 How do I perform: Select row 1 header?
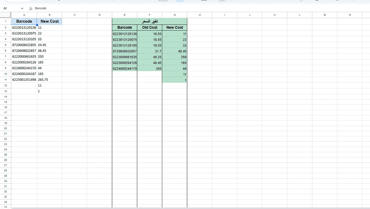pyautogui.click(x=5, y=21)
